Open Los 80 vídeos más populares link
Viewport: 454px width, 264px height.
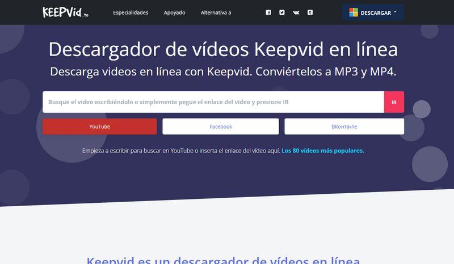pyautogui.click(x=323, y=151)
